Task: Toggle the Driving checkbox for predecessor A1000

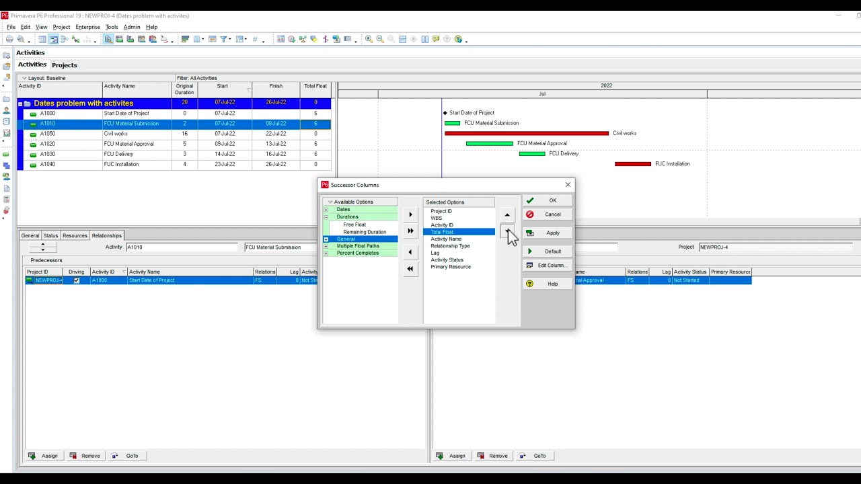Action: tap(76, 280)
